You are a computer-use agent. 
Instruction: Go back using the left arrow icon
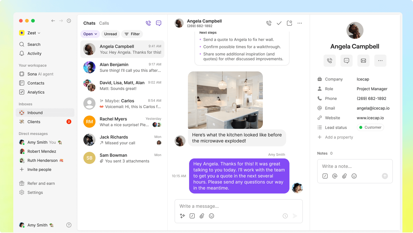(53, 21)
